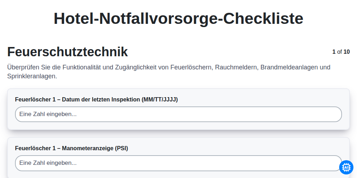The image size is (357, 178).
Task: Click the word 'of' in page counter
Action: (x=340, y=52)
